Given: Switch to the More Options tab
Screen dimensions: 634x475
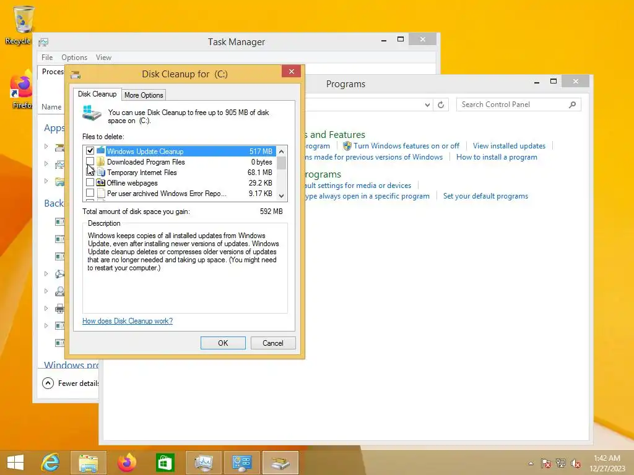Looking at the screenshot, I should coord(144,95).
